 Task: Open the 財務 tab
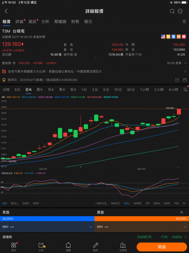click(x=75, y=22)
